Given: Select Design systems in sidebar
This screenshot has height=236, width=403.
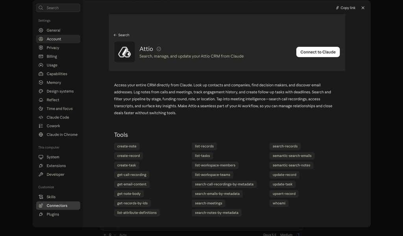Looking at the screenshot, I should 58,91.
